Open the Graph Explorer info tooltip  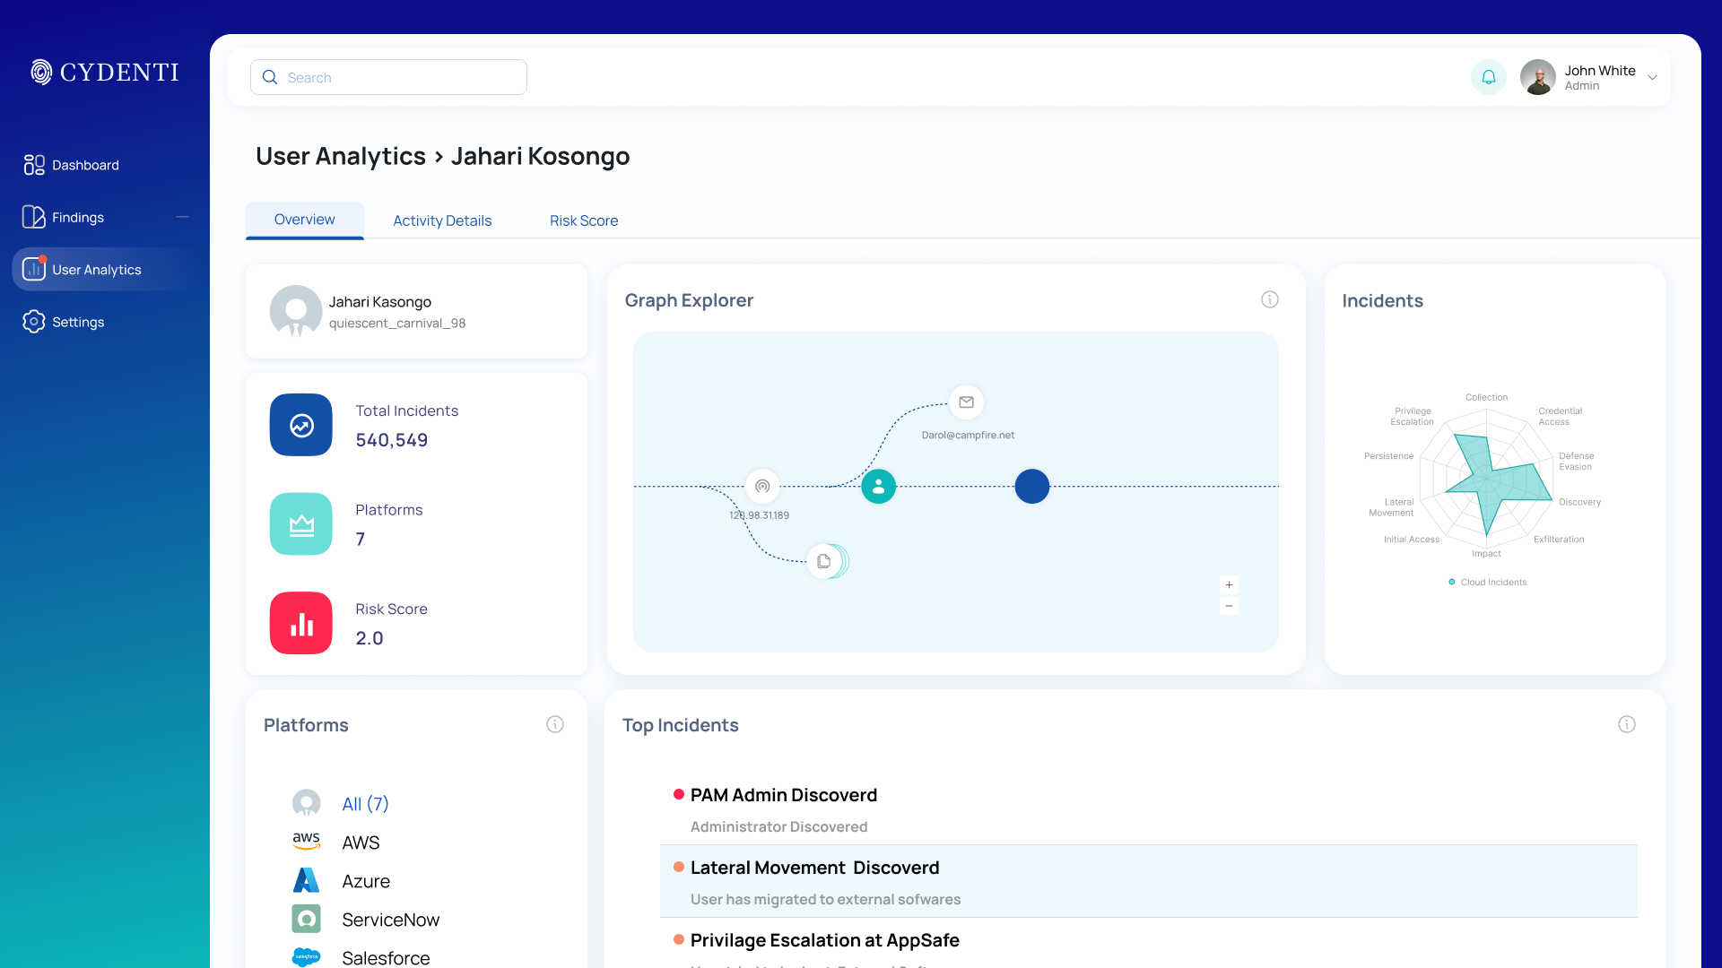(1269, 299)
